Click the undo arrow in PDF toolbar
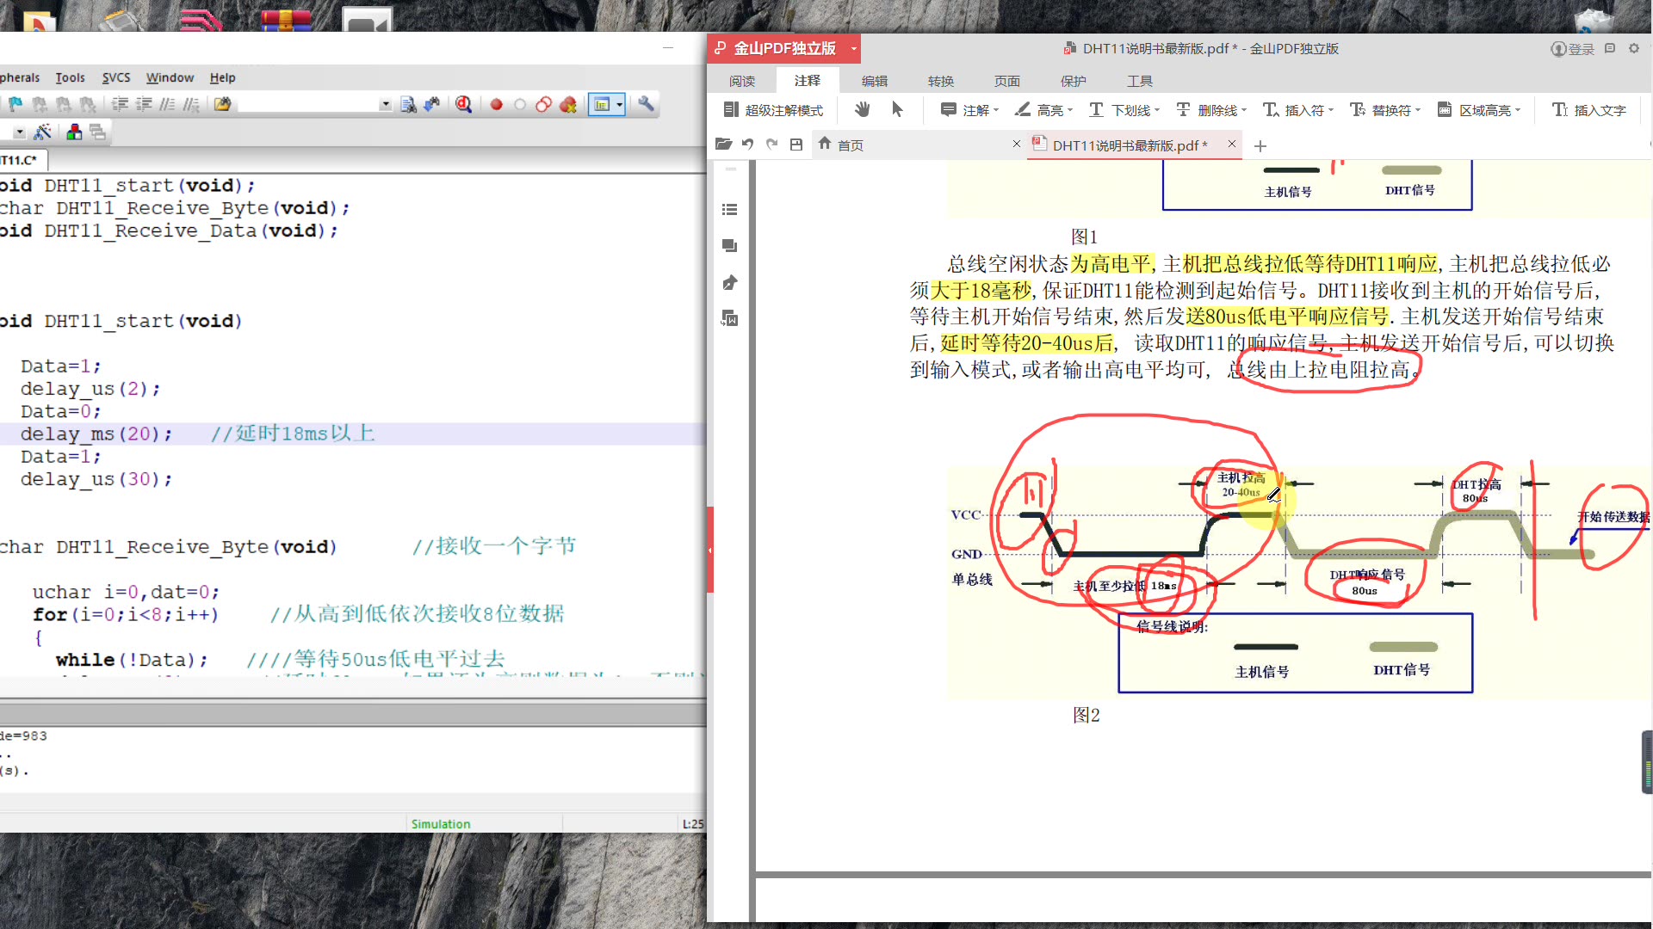 coord(747,145)
